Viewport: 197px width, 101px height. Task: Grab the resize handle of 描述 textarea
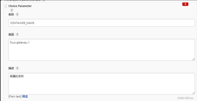click(x=194, y=93)
